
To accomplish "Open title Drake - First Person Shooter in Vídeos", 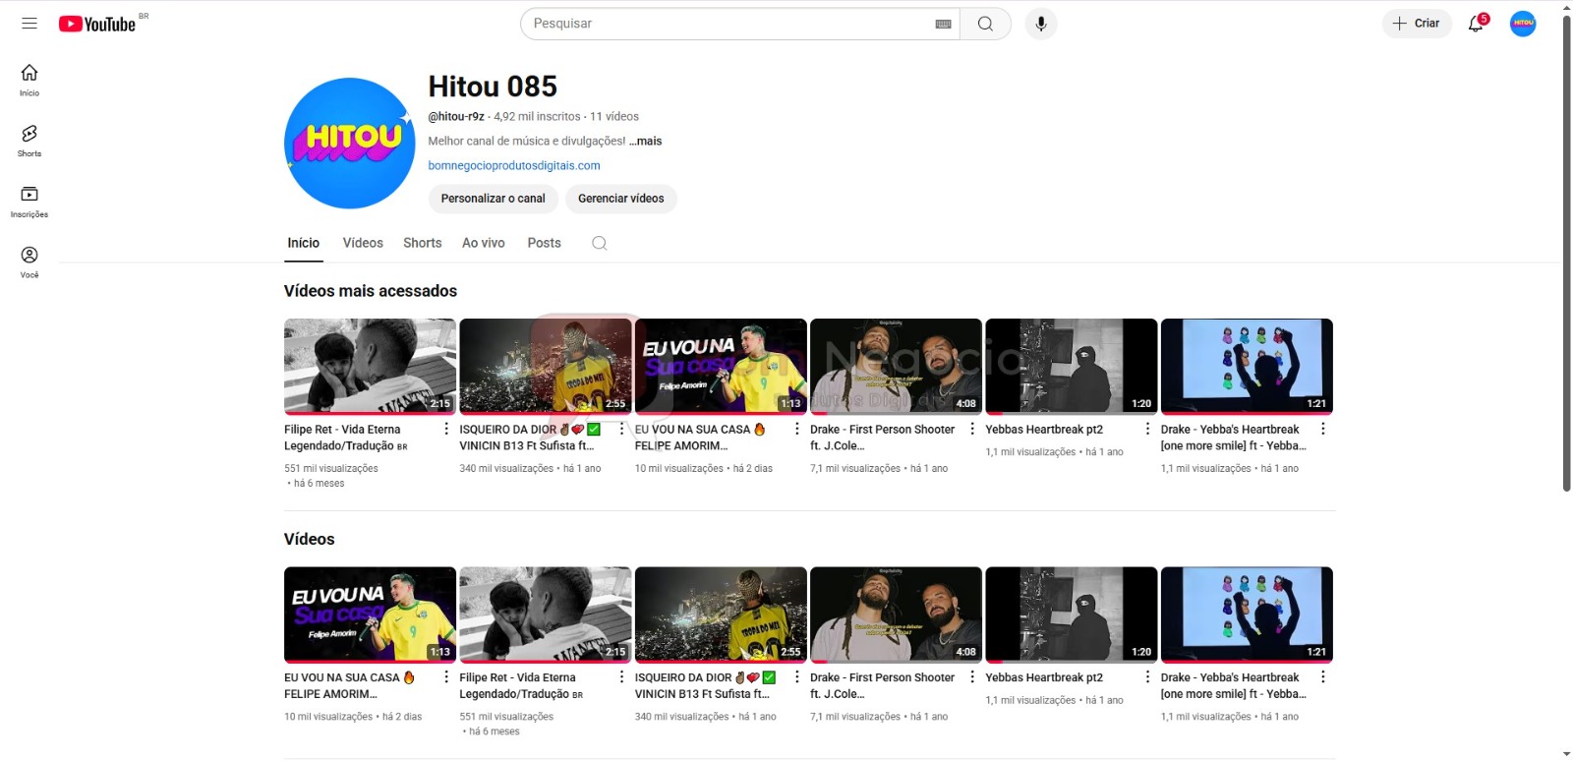I will click(x=883, y=685).
